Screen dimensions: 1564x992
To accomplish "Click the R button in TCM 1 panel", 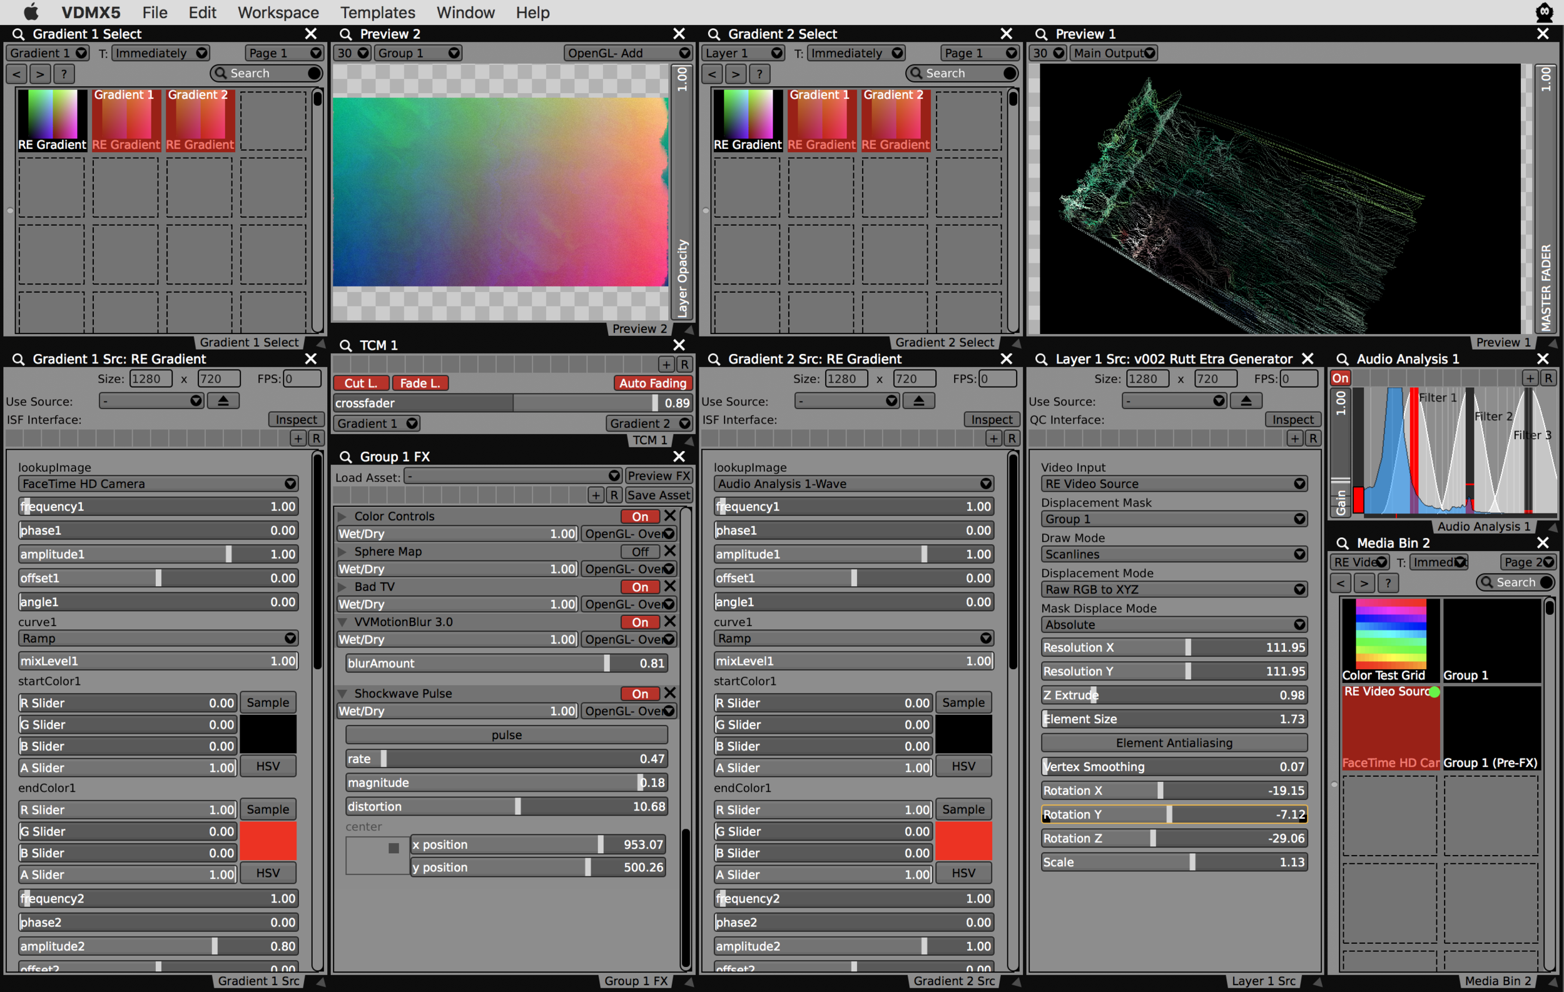I will click(x=684, y=364).
